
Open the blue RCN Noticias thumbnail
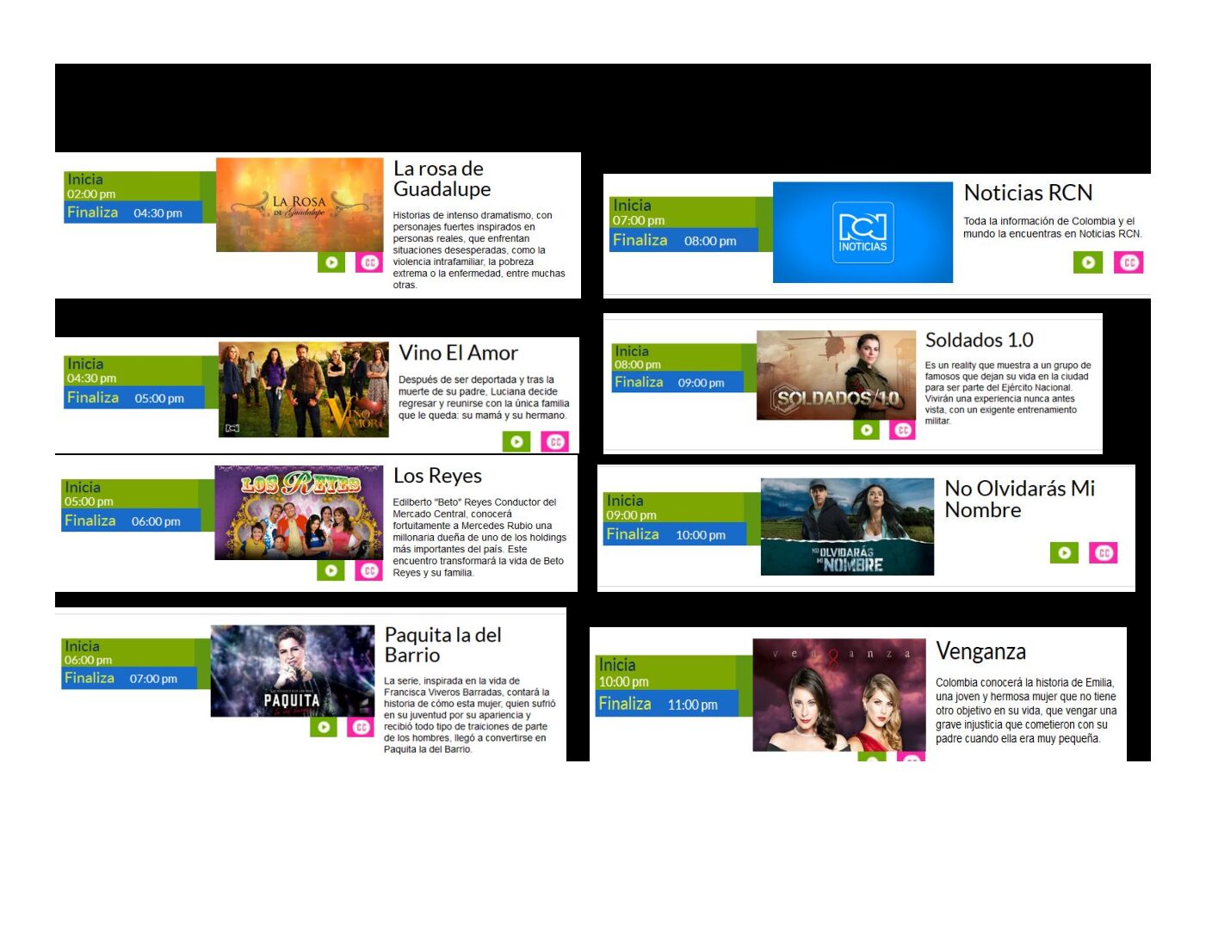863,232
